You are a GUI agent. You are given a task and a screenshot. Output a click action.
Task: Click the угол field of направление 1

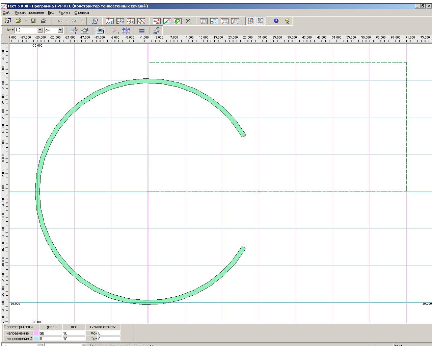click(x=50, y=333)
